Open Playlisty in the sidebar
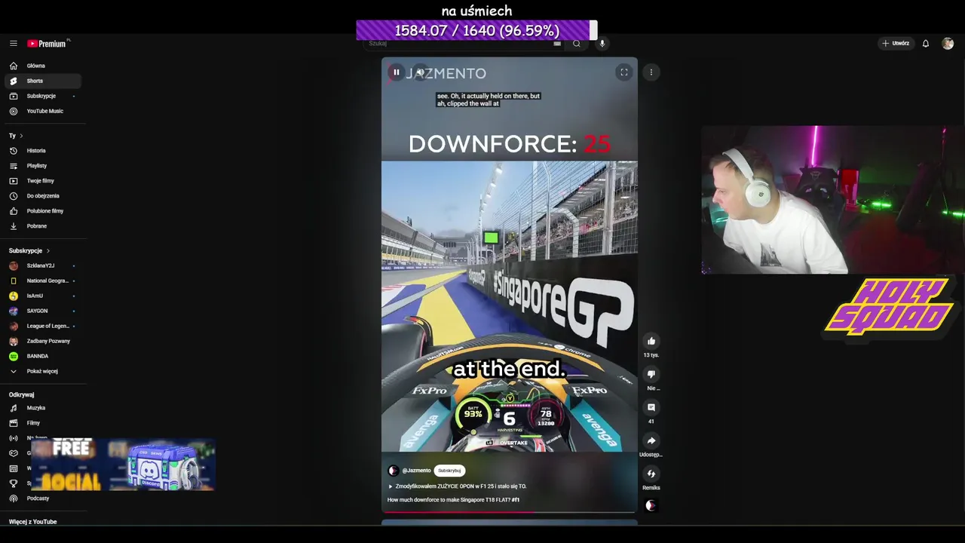 [42, 166]
